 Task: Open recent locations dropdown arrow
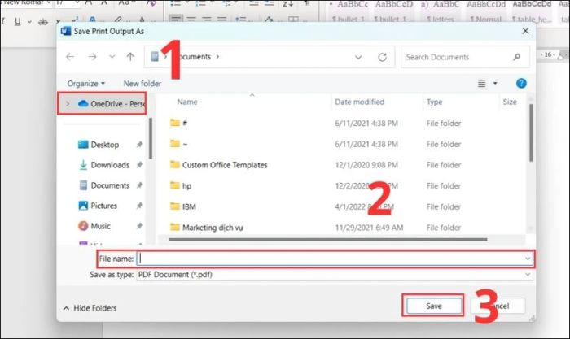pyautogui.click(x=112, y=57)
